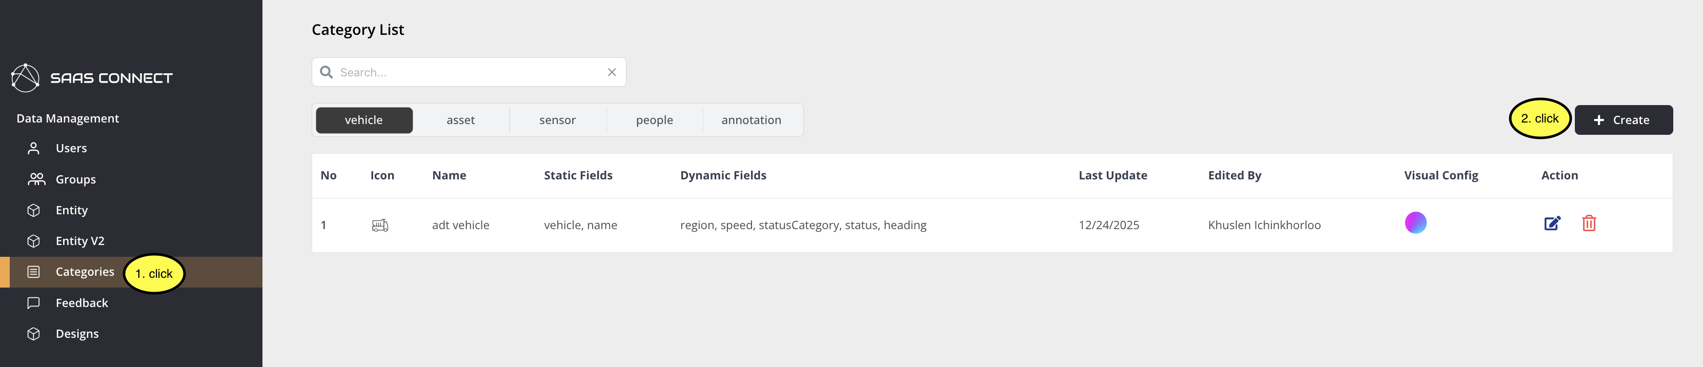Image resolution: width=1703 pixels, height=367 pixels.
Task: Open the Feedback section
Action: point(82,303)
